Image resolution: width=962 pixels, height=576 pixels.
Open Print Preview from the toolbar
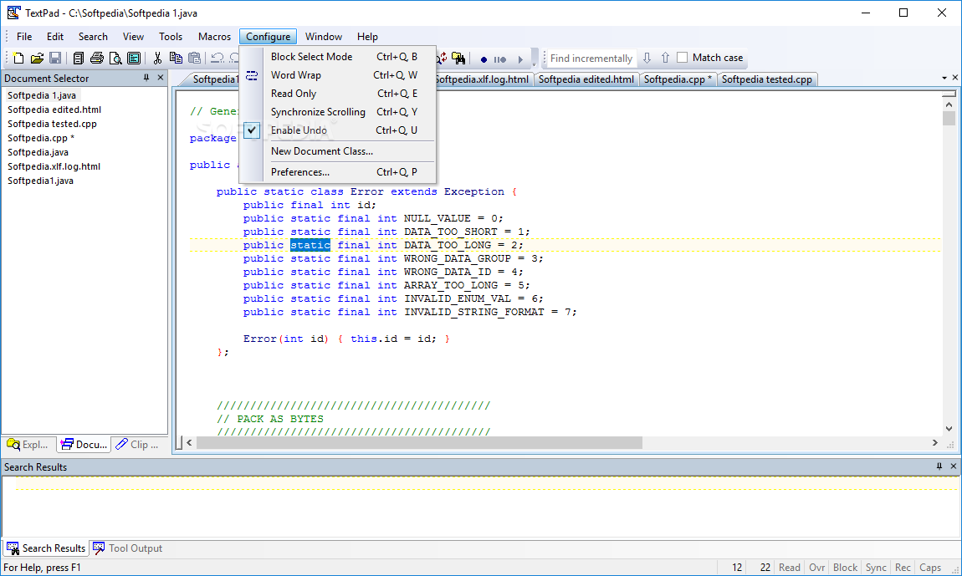click(x=115, y=59)
